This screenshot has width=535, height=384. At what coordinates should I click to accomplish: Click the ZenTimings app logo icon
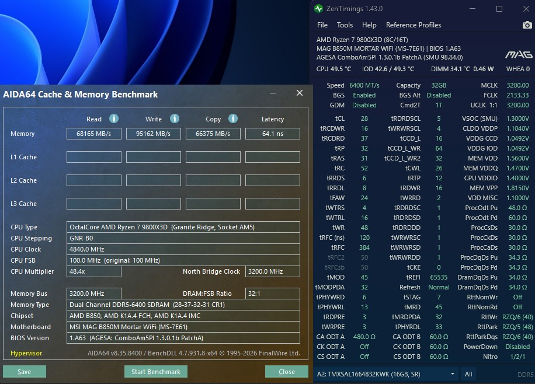pos(319,9)
